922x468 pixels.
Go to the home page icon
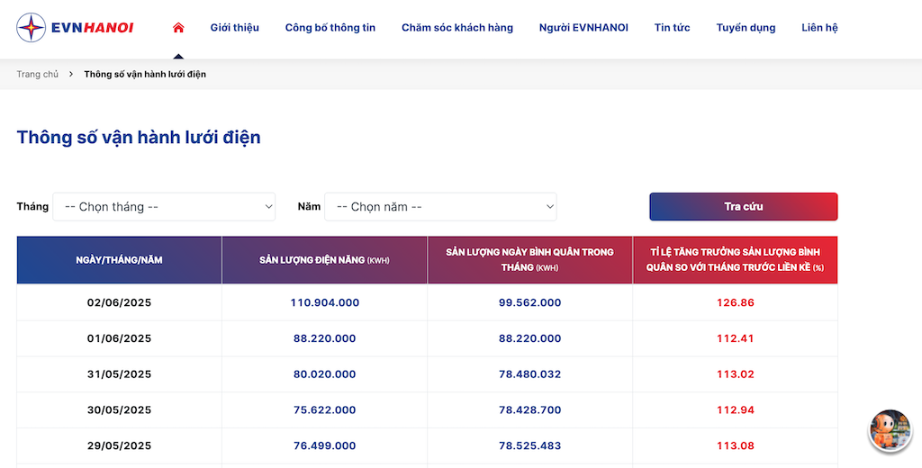(178, 27)
